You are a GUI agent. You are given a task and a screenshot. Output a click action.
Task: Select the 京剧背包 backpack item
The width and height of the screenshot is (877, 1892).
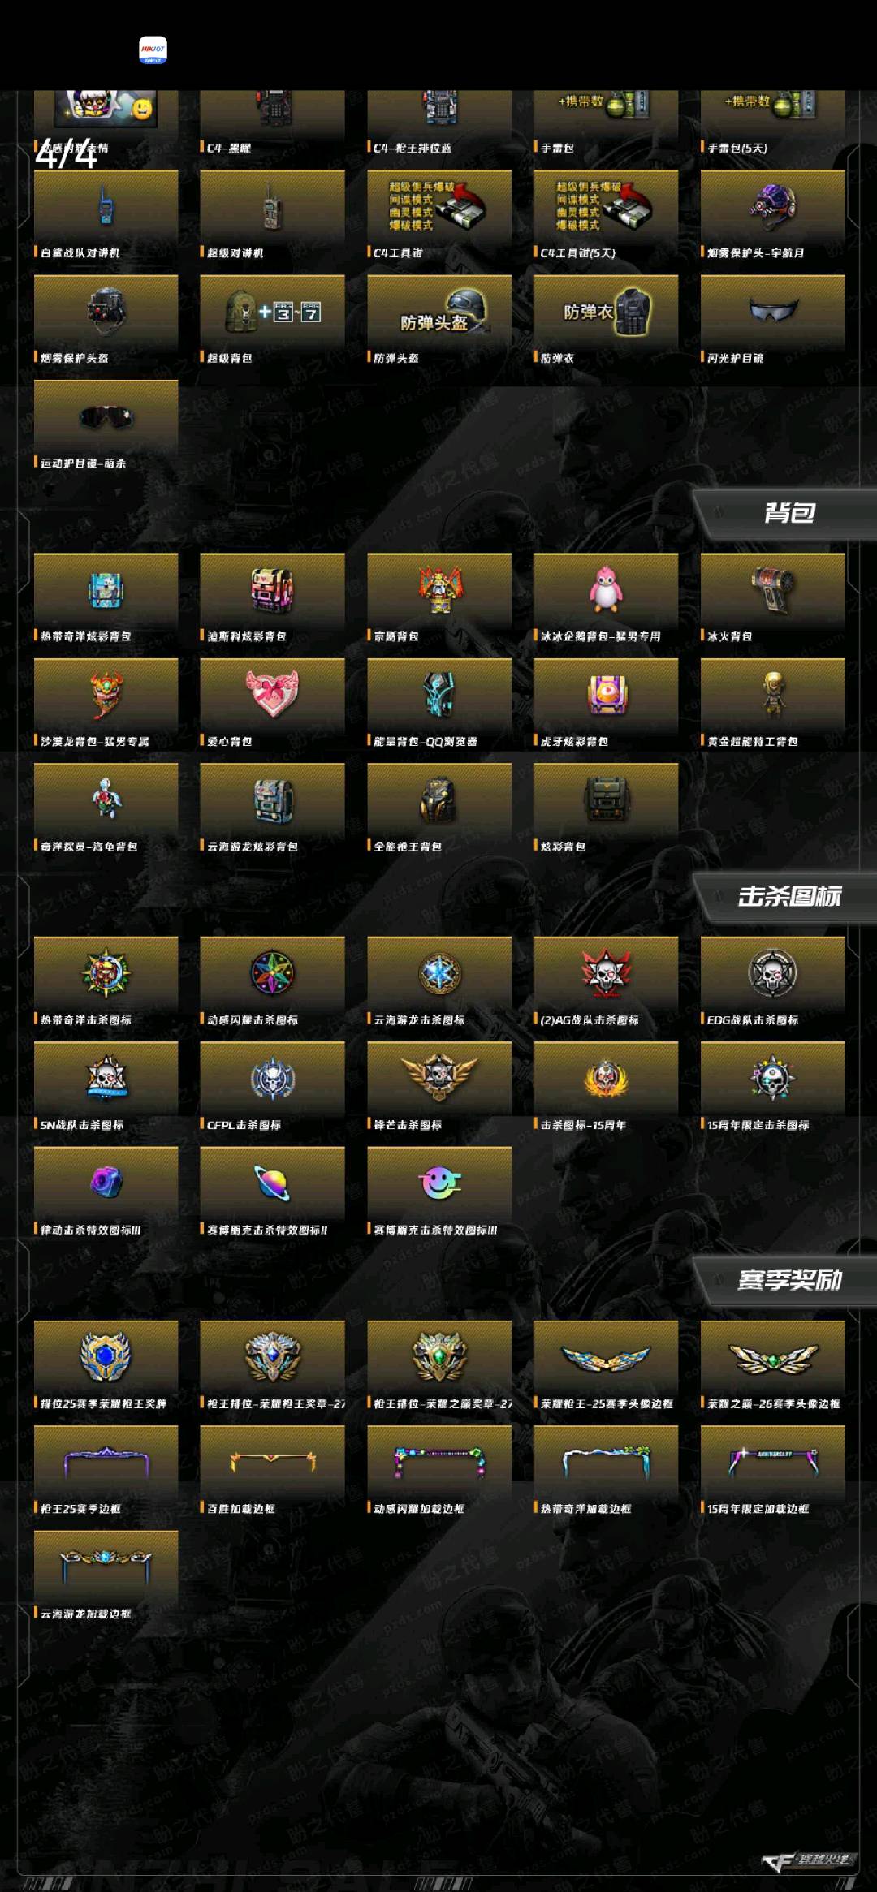439,599
